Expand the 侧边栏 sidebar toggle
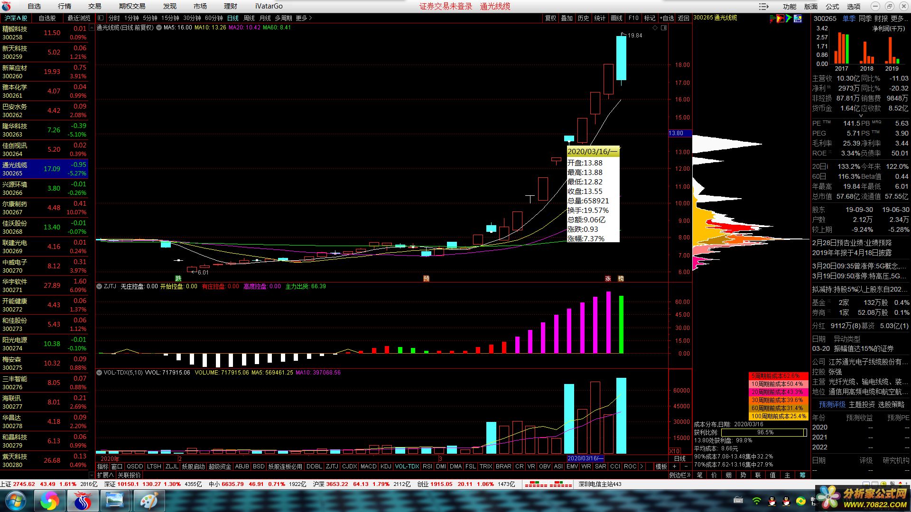This screenshot has width=911, height=512. click(680, 475)
